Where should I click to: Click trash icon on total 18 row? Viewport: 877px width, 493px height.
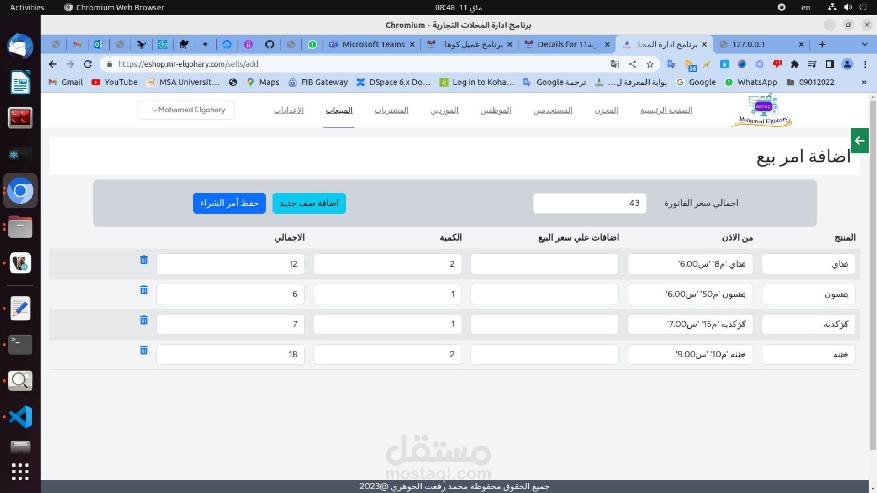(x=143, y=350)
